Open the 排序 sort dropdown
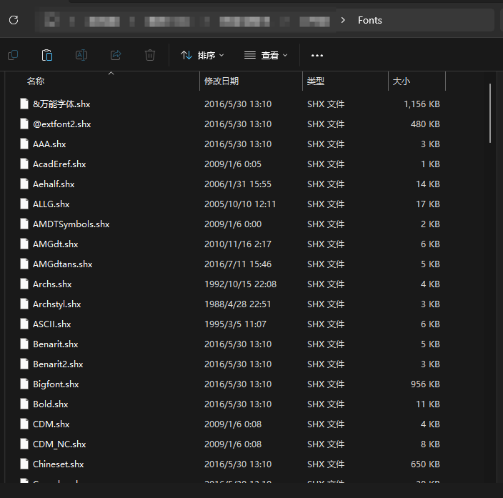This screenshot has width=503, height=498. pyautogui.click(x=202, y=55)
